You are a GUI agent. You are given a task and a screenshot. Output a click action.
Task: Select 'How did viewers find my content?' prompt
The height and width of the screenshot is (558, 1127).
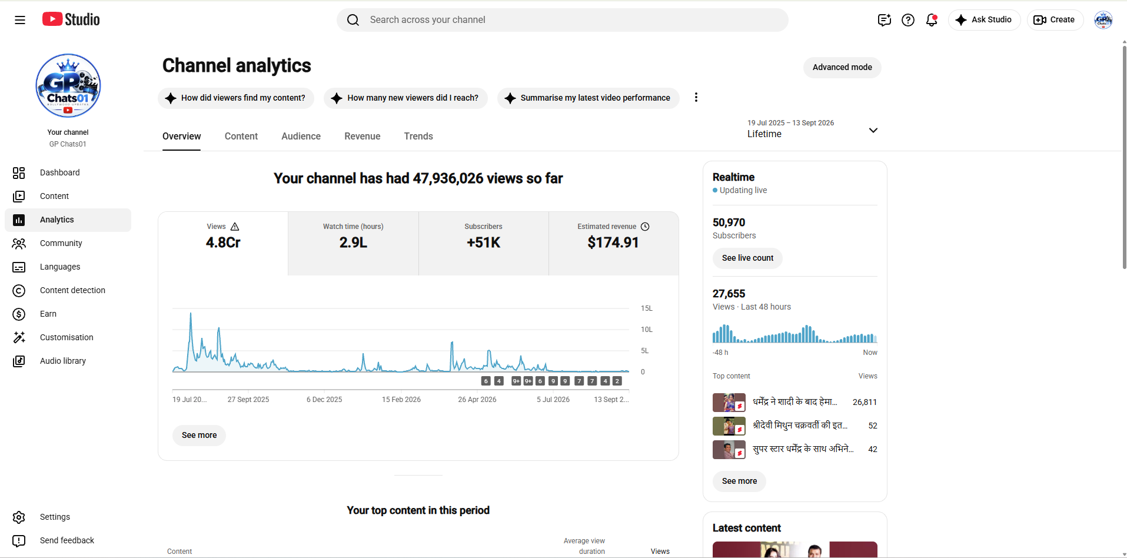click(236, 98)
